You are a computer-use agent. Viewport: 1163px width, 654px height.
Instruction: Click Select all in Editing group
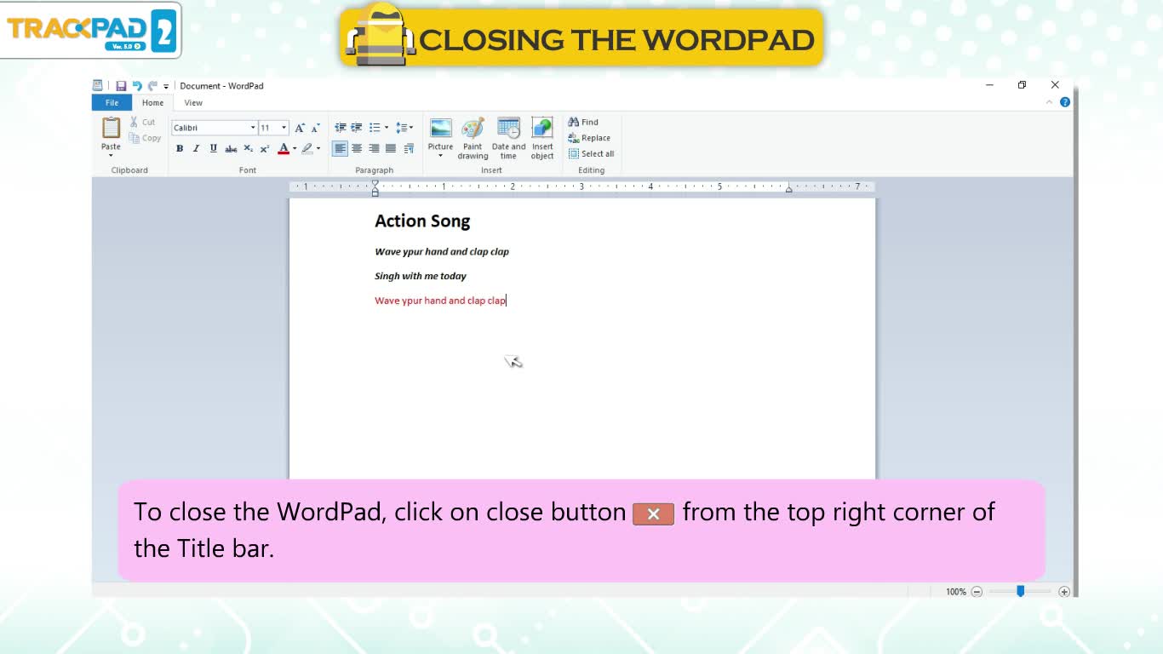[591, 154]
